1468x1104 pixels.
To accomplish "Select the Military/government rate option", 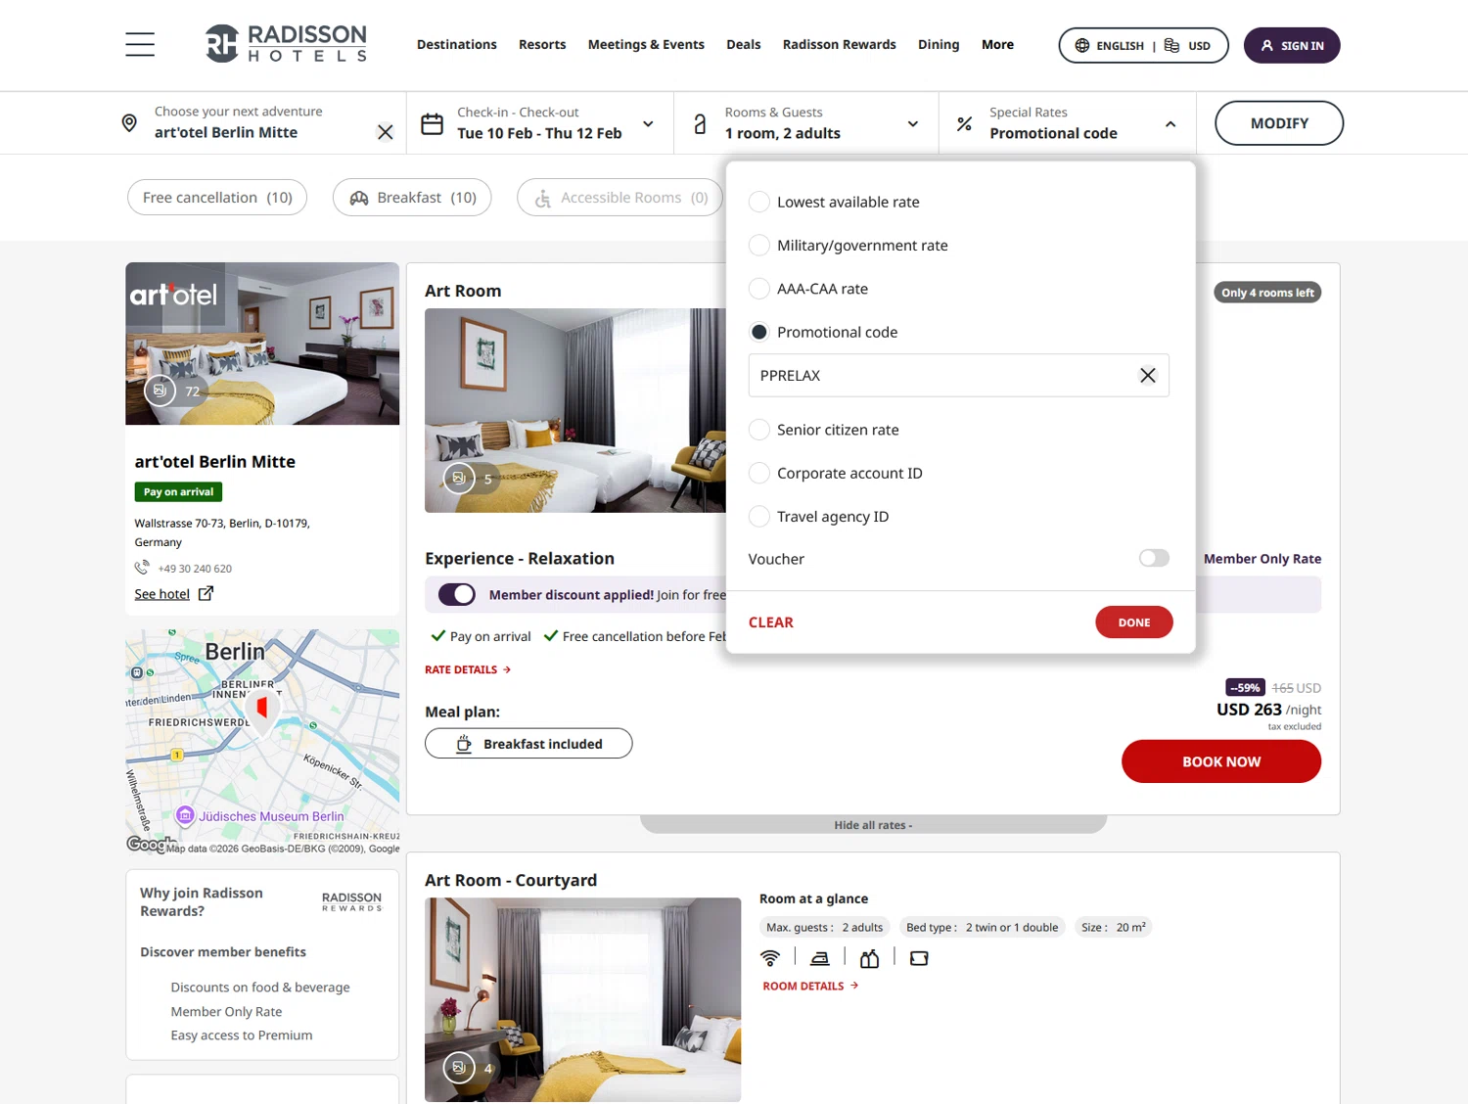I will point(759,245).
